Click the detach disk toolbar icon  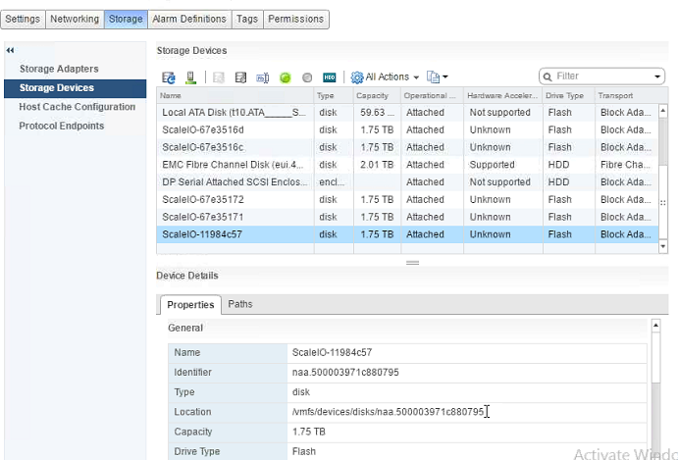(x=240, y=77)
